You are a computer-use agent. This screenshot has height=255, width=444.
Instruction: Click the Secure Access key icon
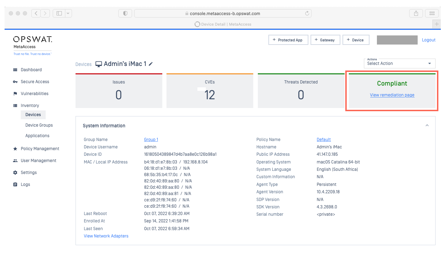[15, 82]
